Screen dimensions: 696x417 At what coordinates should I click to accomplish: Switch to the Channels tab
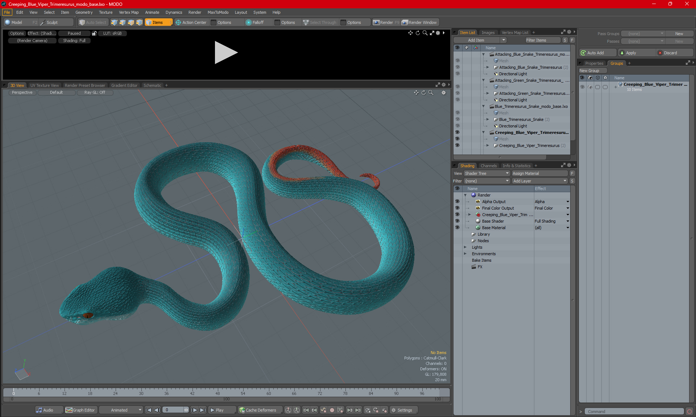(x=489, y=166)
